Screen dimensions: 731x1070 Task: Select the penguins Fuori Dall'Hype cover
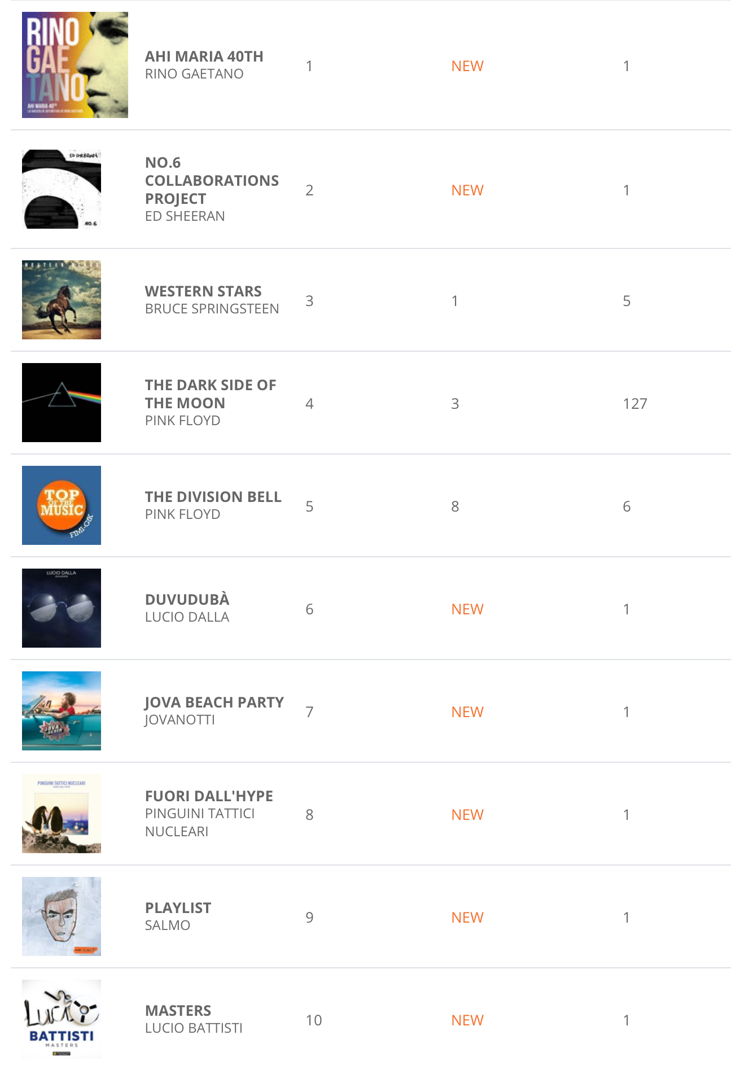point(62,814)
